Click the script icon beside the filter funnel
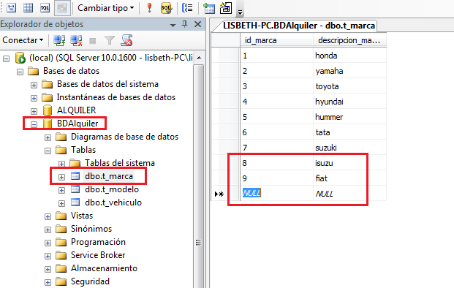Viewport: 454px width, 288px height. (x=126, y=40)
